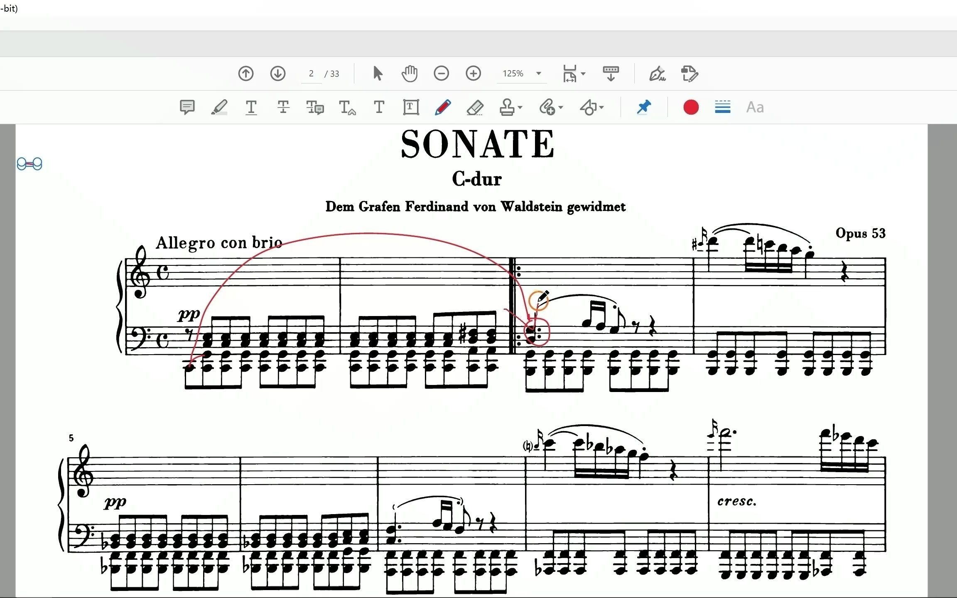Click the linked-circles annotation icon in page margin
957x598 pixels.
(29, 164)
